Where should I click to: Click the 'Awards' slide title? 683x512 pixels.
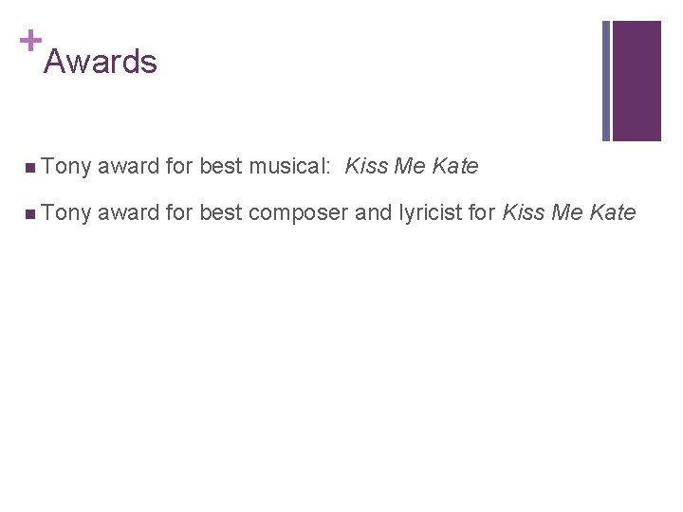[x=101, y=62]
